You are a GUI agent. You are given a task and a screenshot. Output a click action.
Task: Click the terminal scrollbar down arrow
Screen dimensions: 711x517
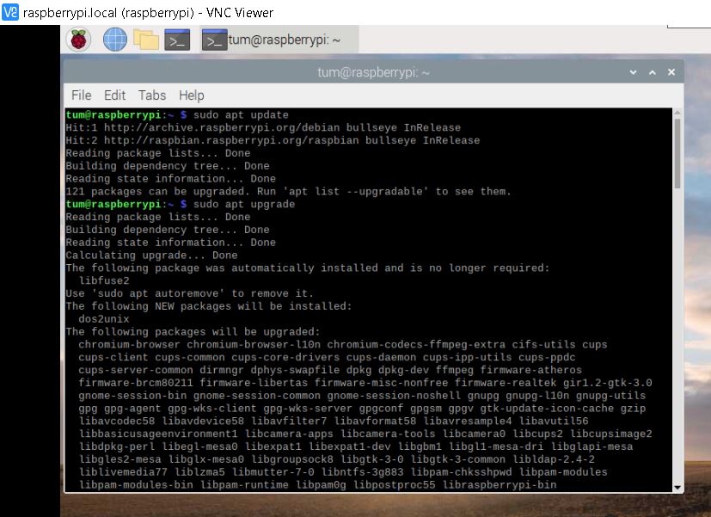coord(677,487)
